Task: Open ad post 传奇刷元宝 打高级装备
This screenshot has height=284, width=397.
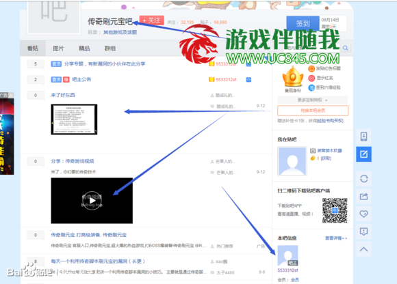Action: pyautogui.click(x=88, y=235)
